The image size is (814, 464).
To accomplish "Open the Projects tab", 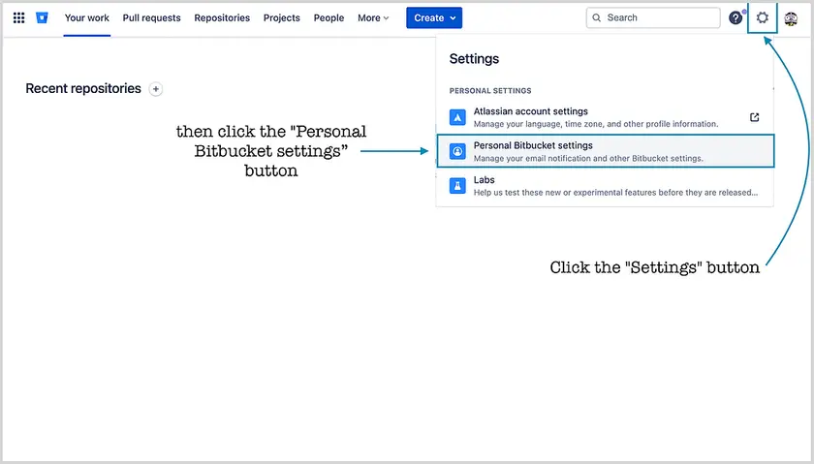I will [x=281, y=18].
